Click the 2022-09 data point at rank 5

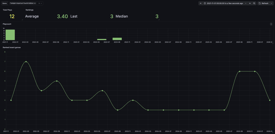click(x=57, y=81)
